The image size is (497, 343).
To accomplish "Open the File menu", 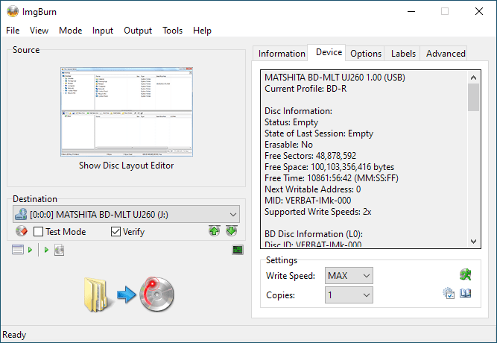I will [13, 31].
